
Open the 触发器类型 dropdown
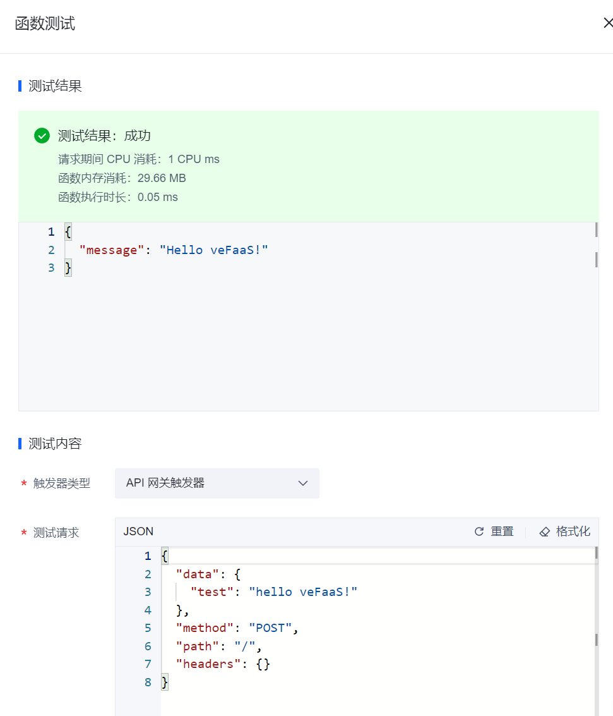(x=217, y=483)
